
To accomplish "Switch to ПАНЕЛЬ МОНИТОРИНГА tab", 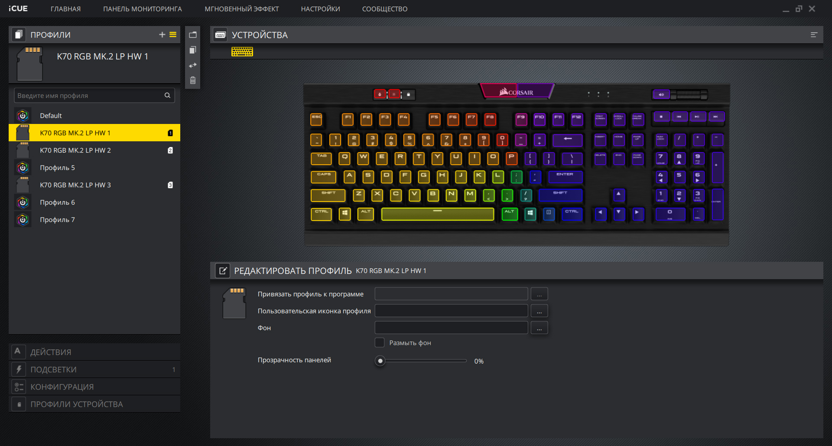I will (x=142, y=9).
